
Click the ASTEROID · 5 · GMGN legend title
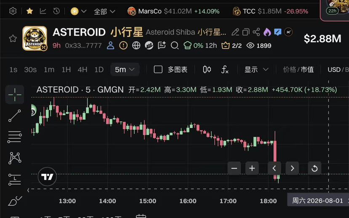click(80, 90)
